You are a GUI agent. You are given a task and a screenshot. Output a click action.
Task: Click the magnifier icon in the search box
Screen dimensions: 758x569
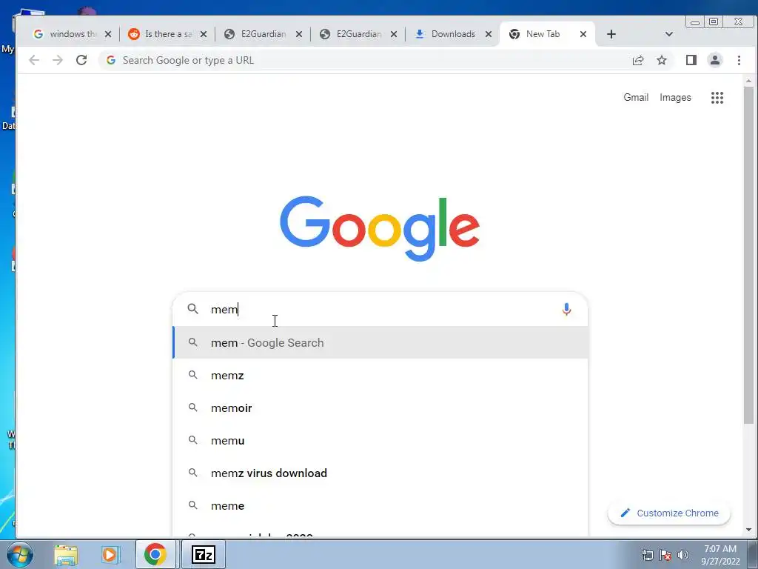[x=193, y=309]
